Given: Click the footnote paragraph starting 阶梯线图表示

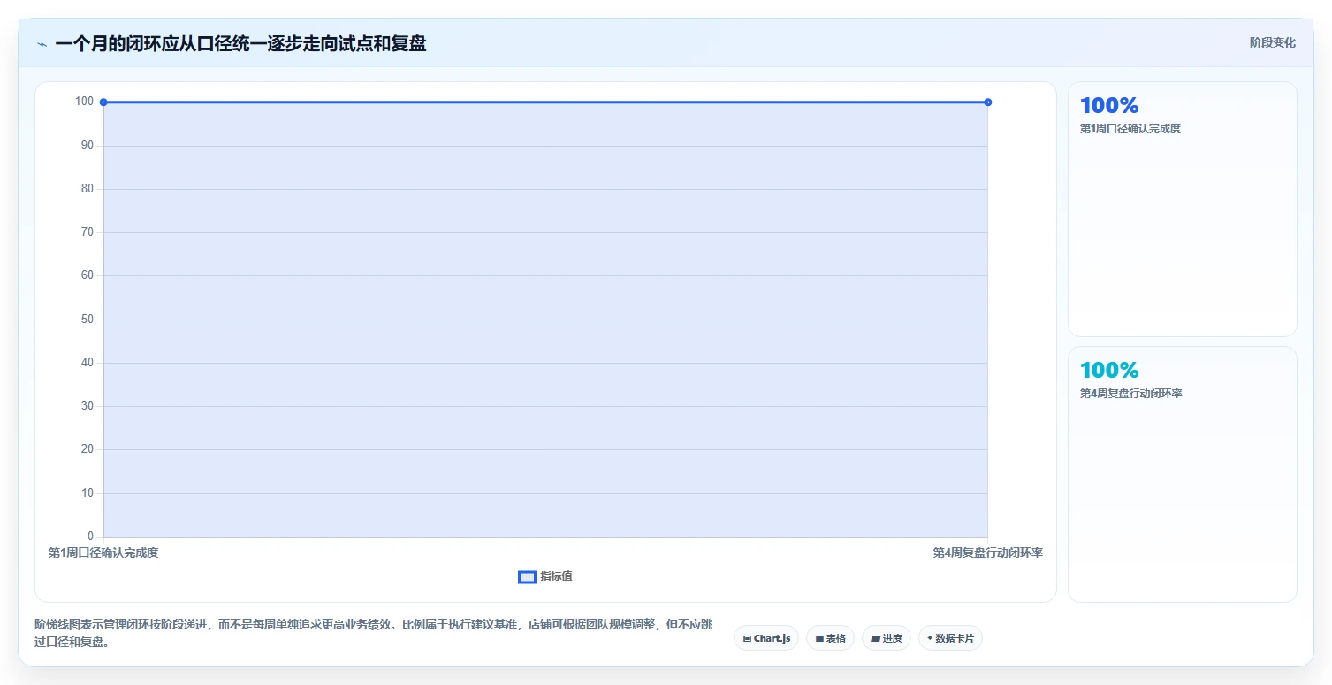Looking at the screenshot, I should pos(373,633).
